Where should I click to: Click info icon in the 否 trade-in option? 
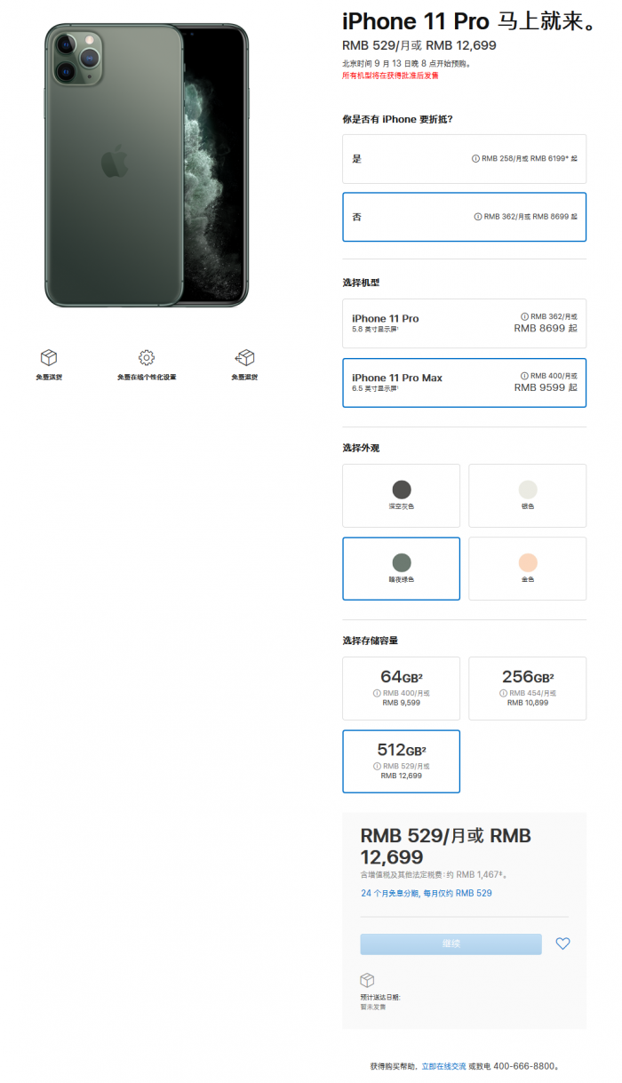click(x=478, y=216)
